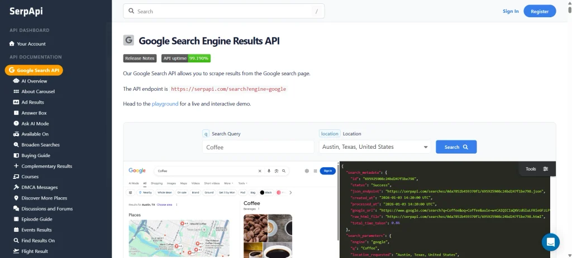Expand Tools dropdown in Google preview tabs
This screenshot has height=258, width=572.
pyautogui.click(x=242, y=183)
